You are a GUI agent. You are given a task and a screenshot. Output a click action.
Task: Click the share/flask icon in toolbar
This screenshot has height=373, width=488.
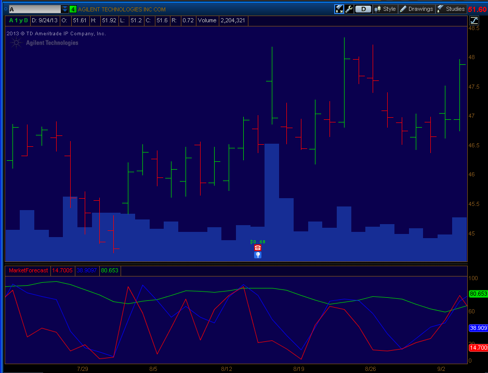click(x=339, y=9)
